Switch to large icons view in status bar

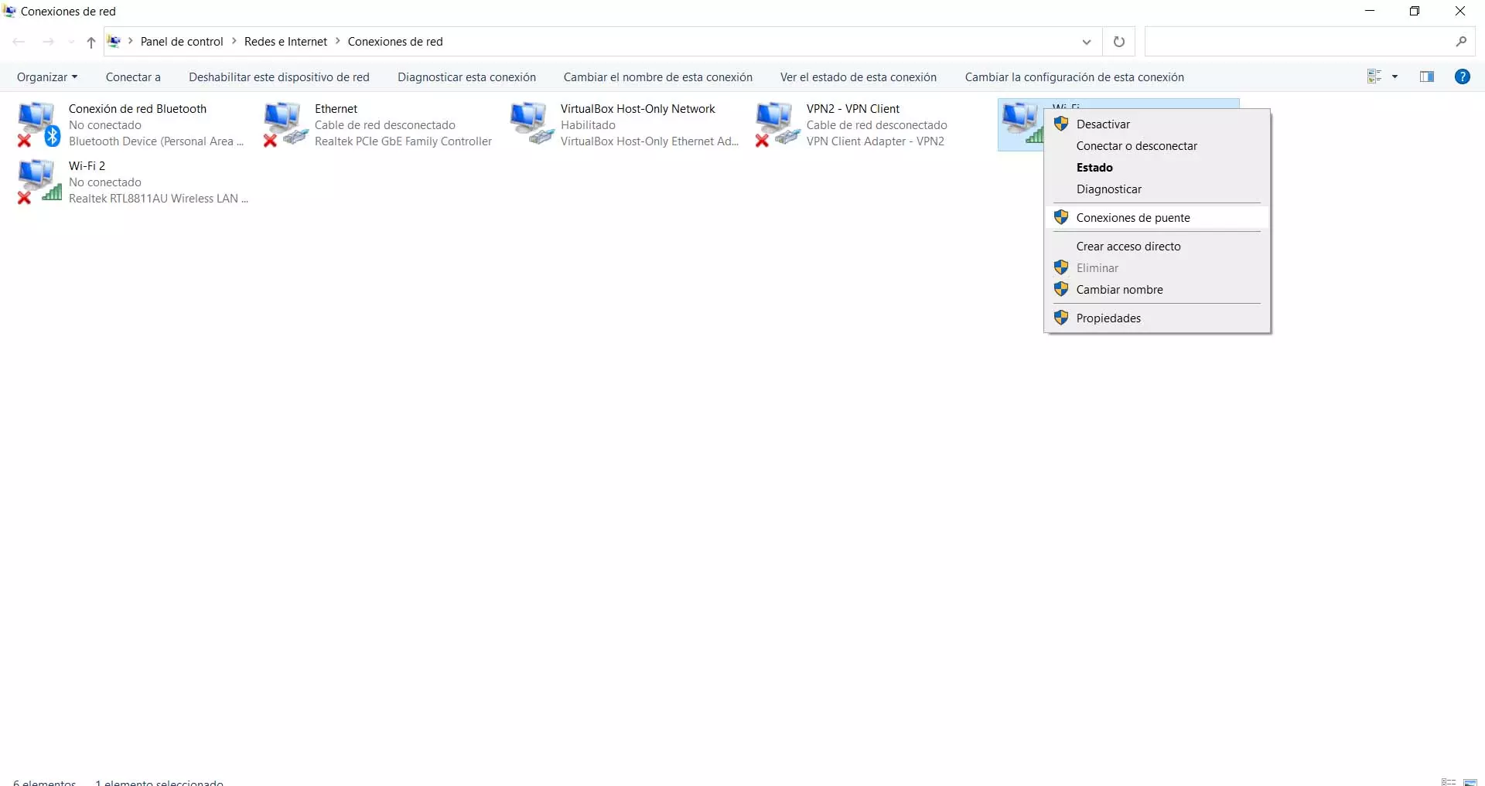pyautogui.click(x=1470, y=782)
